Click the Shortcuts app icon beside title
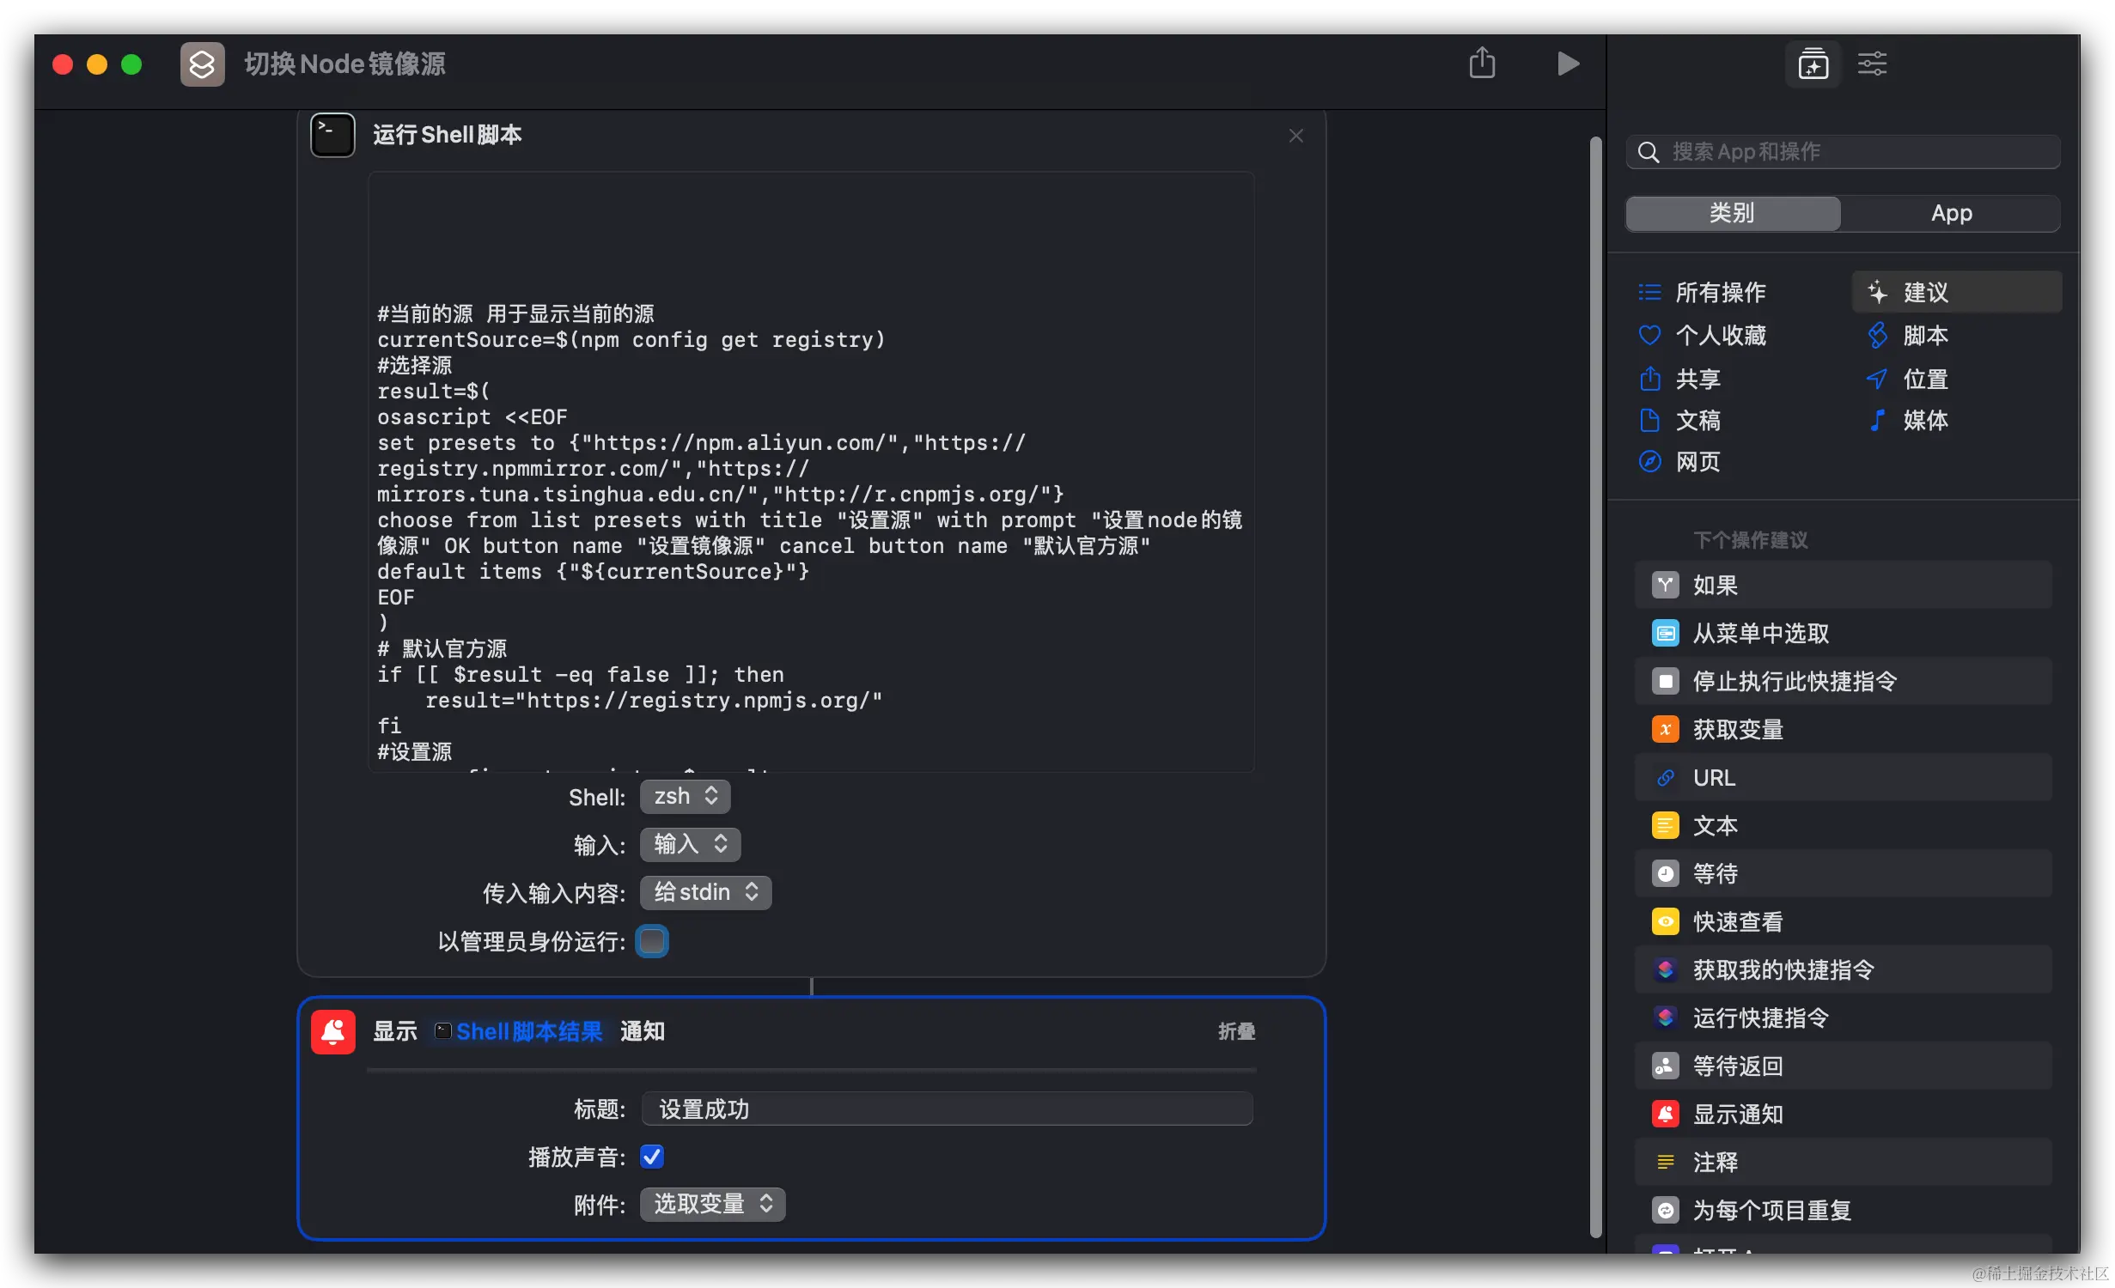The image size is (2115, 1288). coord(202,64)
